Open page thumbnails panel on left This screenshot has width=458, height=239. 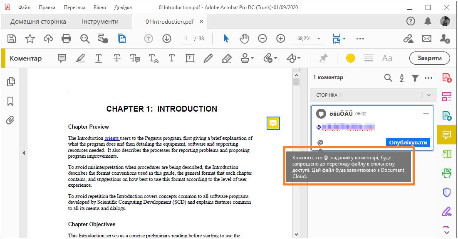click(x=11, y=82)
